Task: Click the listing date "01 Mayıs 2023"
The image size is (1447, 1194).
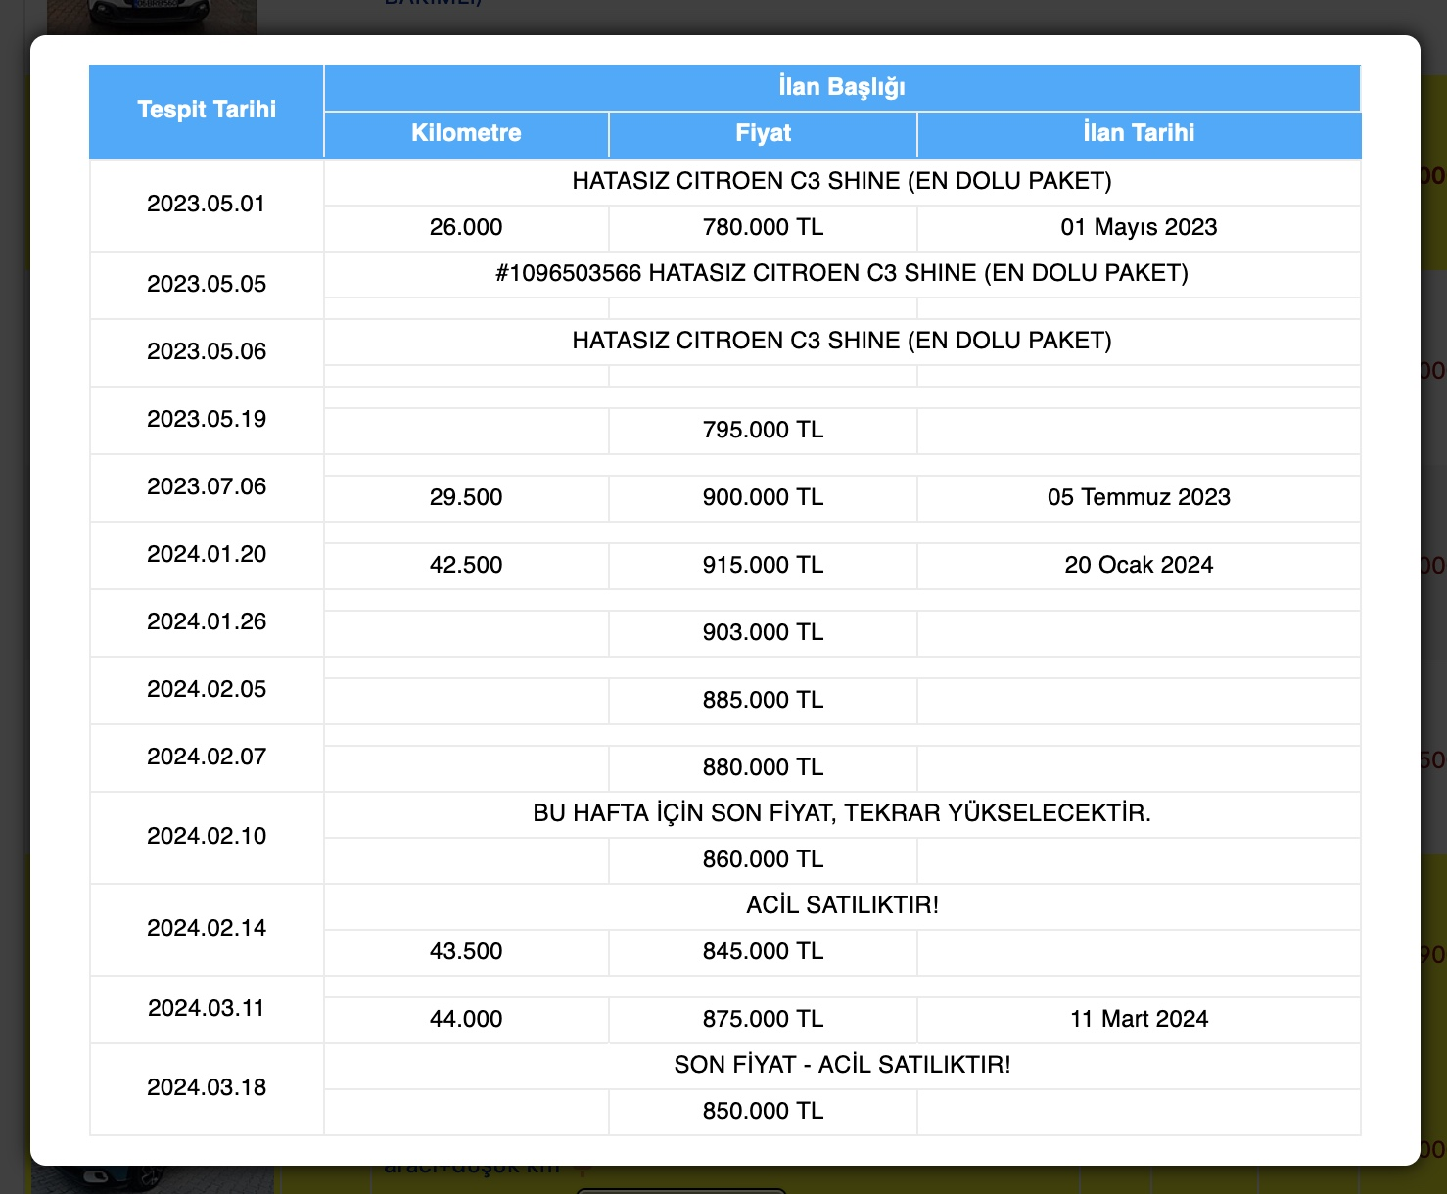Action: point(1139,227)
